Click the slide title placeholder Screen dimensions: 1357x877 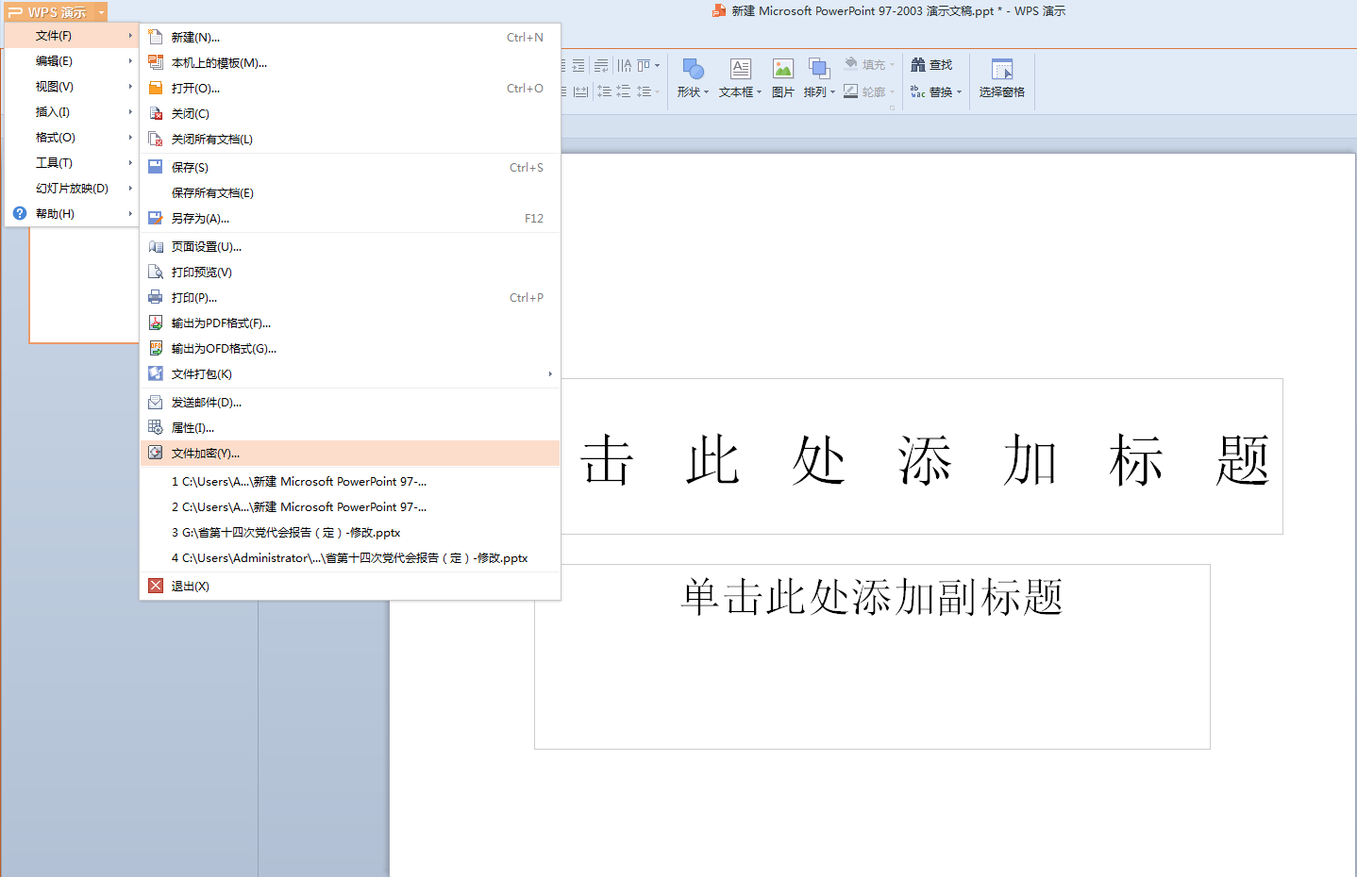(922, 457)
